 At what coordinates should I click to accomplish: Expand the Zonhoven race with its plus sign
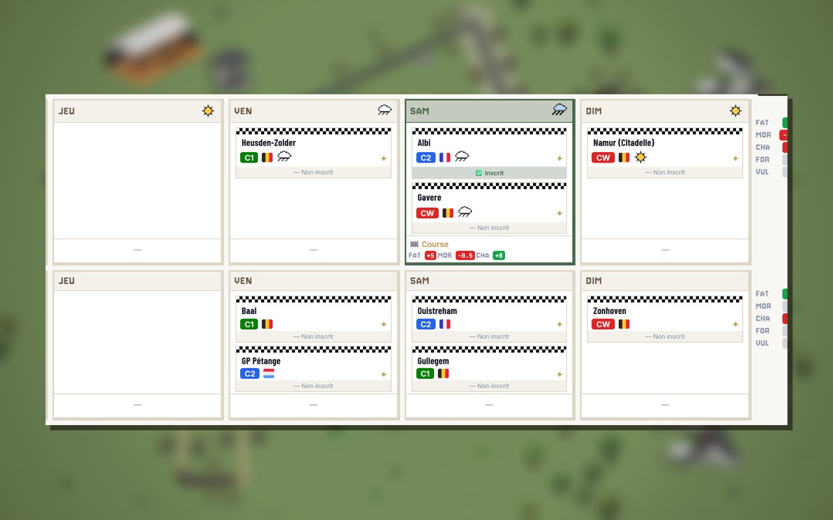click(735, 324)
